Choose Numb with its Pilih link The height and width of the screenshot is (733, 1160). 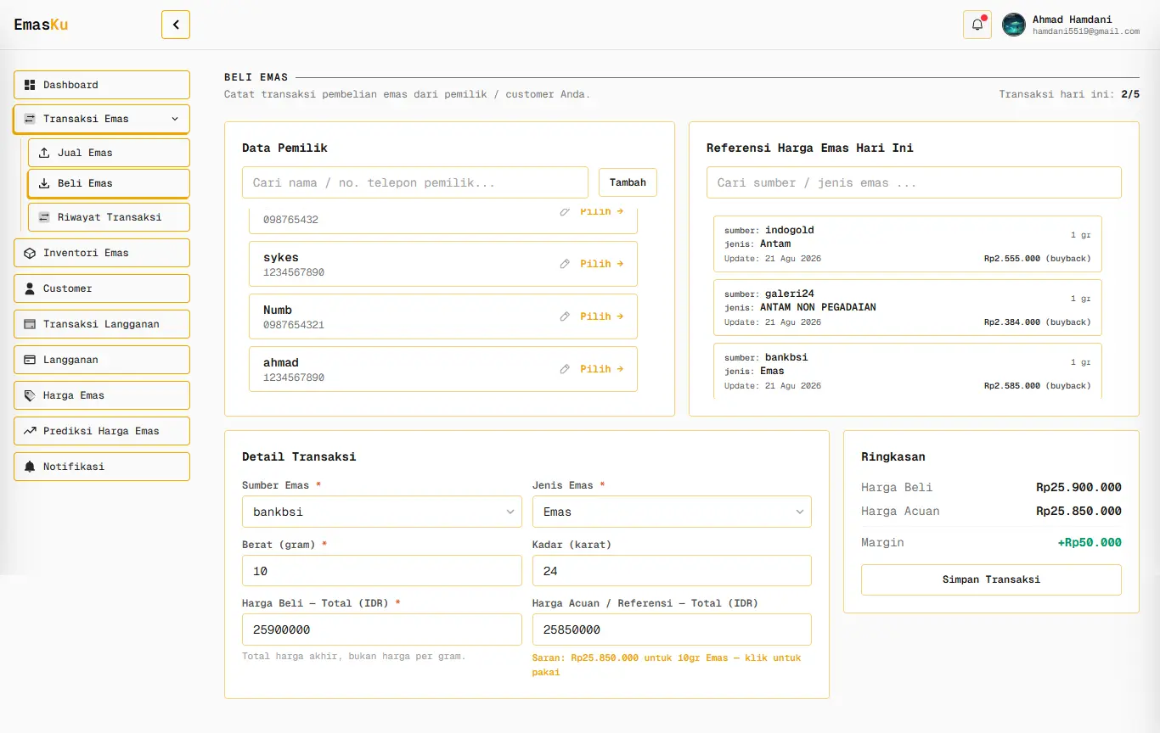pyautogui.click(x=602, y=316)
